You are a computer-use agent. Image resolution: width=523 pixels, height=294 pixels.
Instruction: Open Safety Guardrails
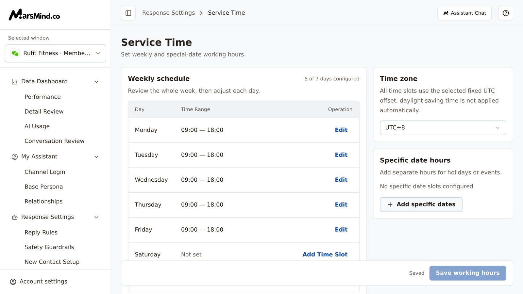point(49,247)
